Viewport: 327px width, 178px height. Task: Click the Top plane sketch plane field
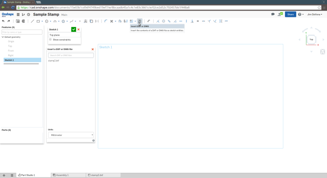(64, 35)
